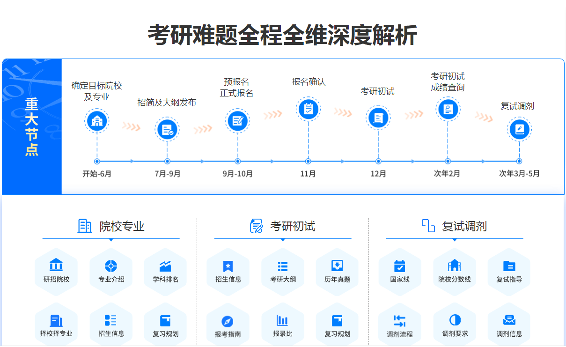Click the 报考指南 compass icon
The image size is (566, 347).
tap(228, 321)
